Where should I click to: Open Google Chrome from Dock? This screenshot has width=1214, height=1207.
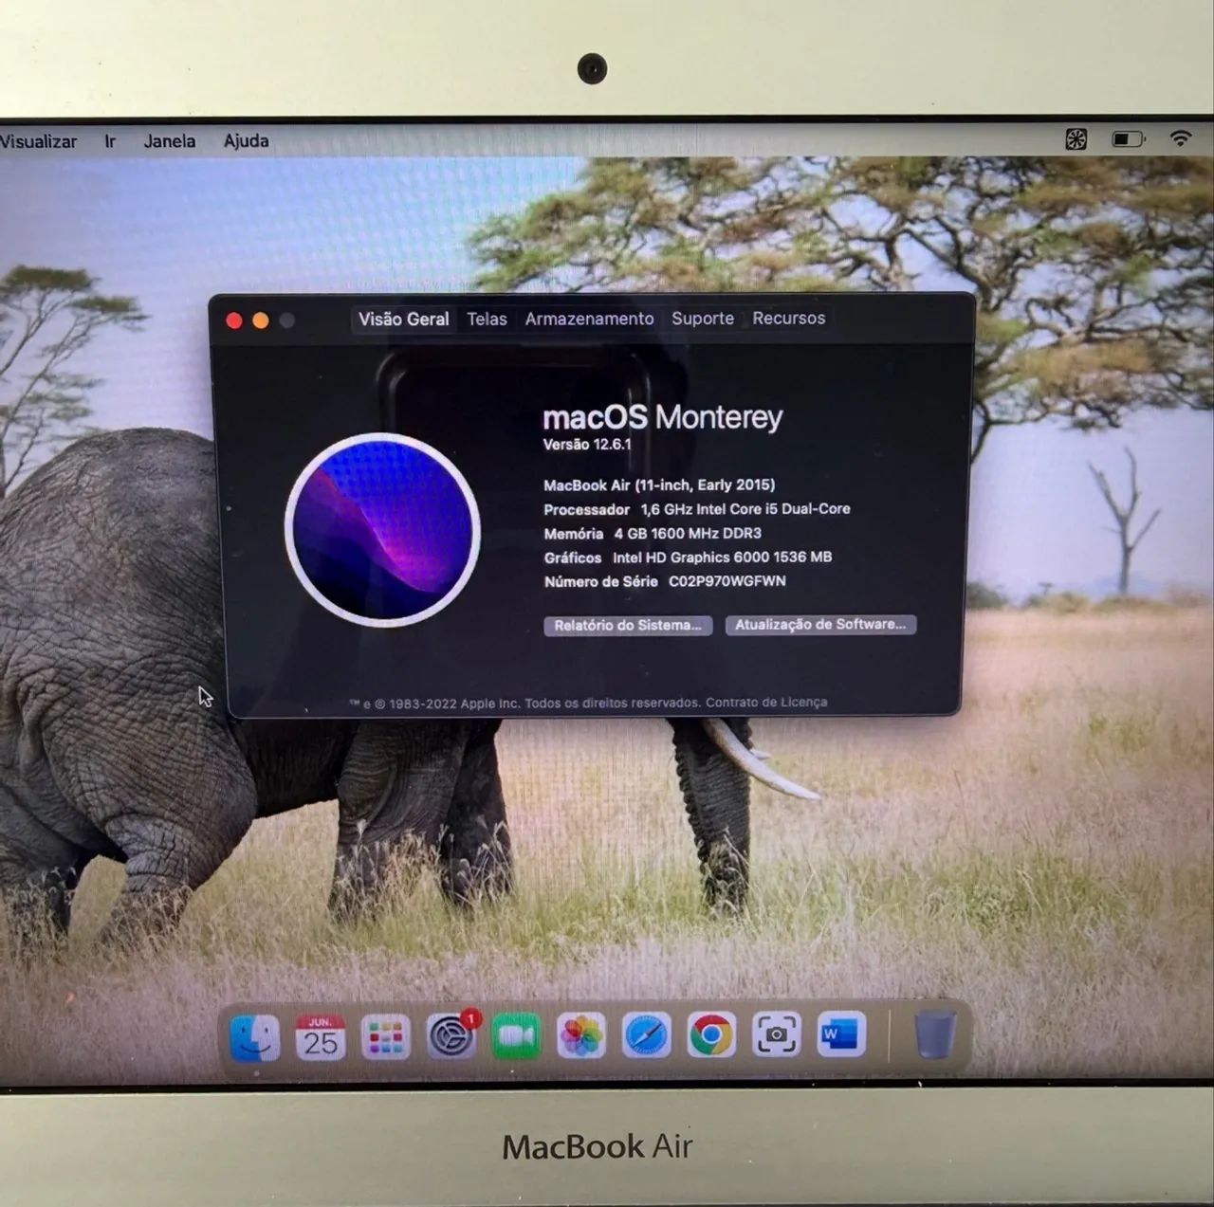click(x=711, y=1034)
